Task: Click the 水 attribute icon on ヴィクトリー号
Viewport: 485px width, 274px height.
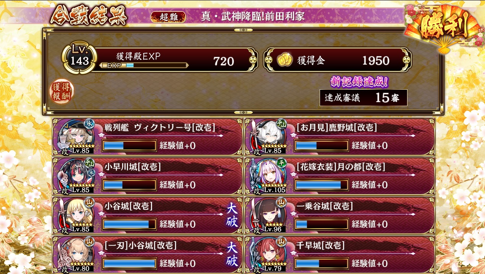Action: pos(89,124)
